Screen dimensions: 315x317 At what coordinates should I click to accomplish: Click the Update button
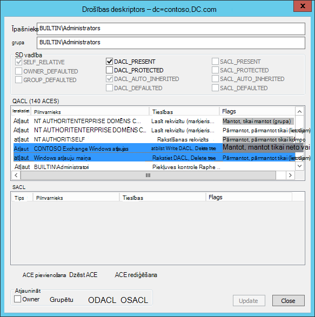tap(249, 301)
